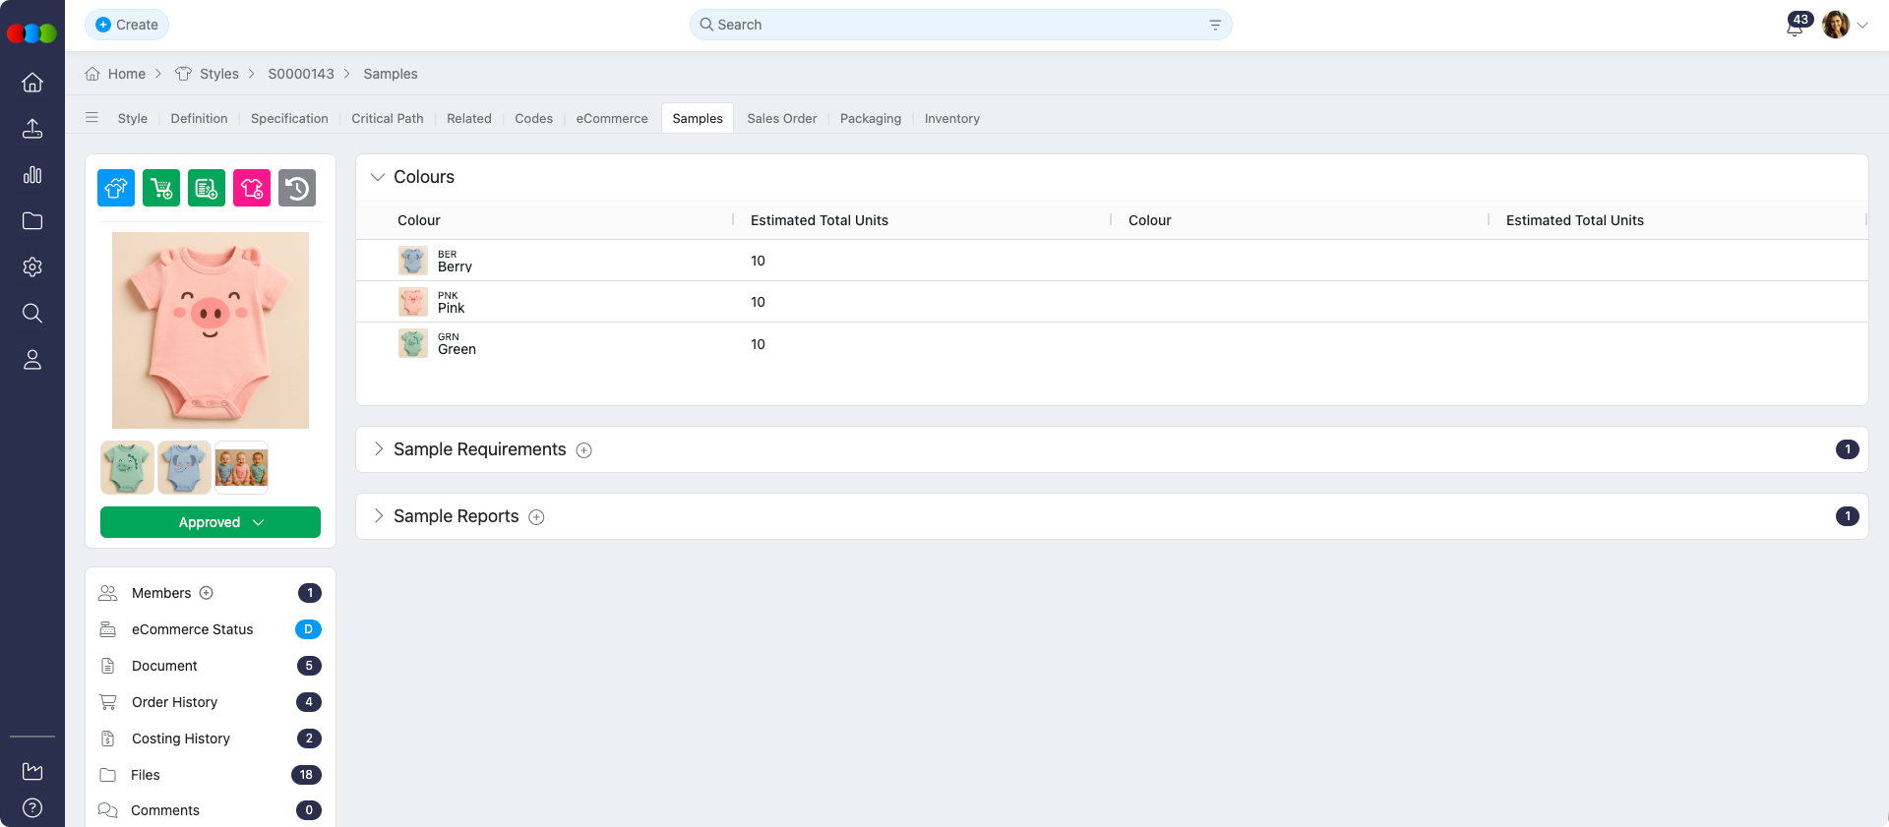Open the Approved status dropdown
This screenshot has width=1889, height=827.
[211, 522]
